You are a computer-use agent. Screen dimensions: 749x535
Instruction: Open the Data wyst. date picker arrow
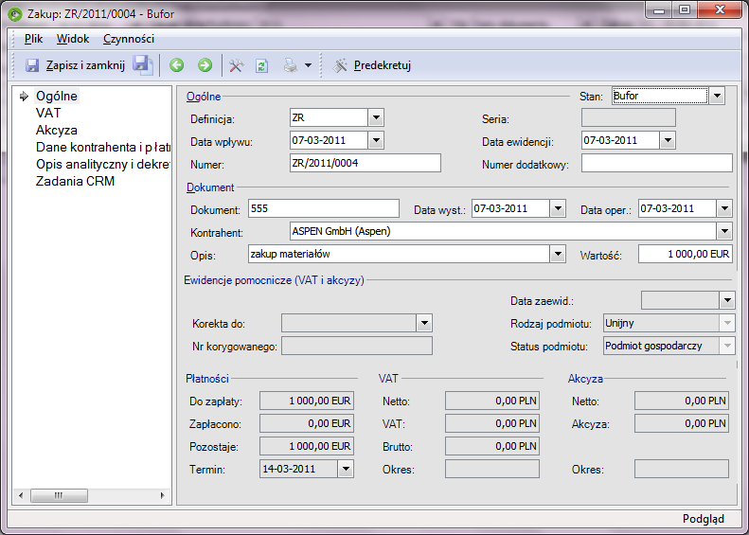[x=558, y=208]
